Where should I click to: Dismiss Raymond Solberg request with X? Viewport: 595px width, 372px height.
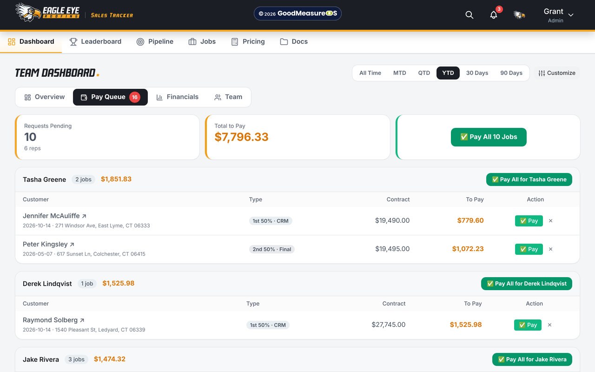pos(549,325)
